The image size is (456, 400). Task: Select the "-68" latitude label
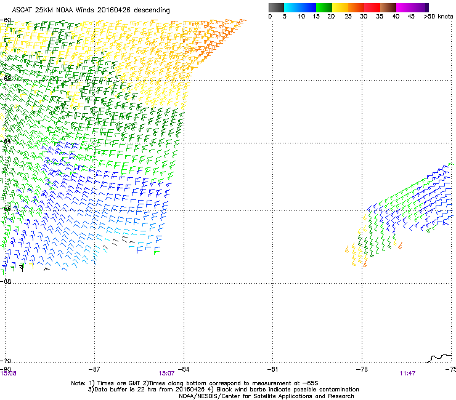pyautogui.click(x=6, y=281)
